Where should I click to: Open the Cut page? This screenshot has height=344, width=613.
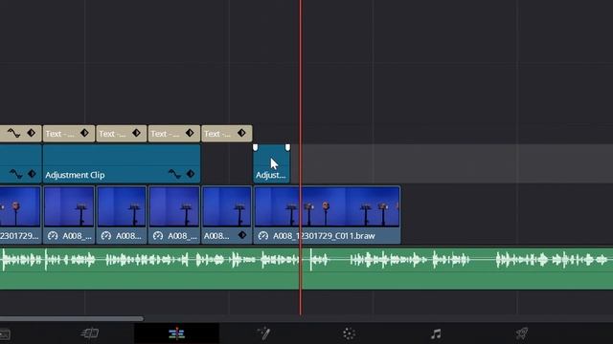[90, 333]
